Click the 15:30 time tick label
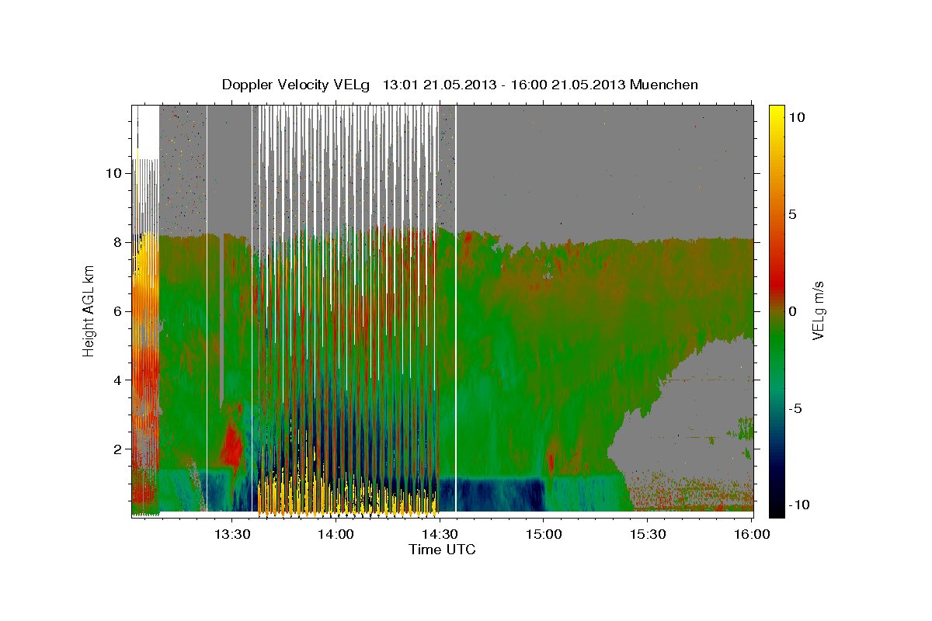932x621 pixels. click(x=648, y=534)
